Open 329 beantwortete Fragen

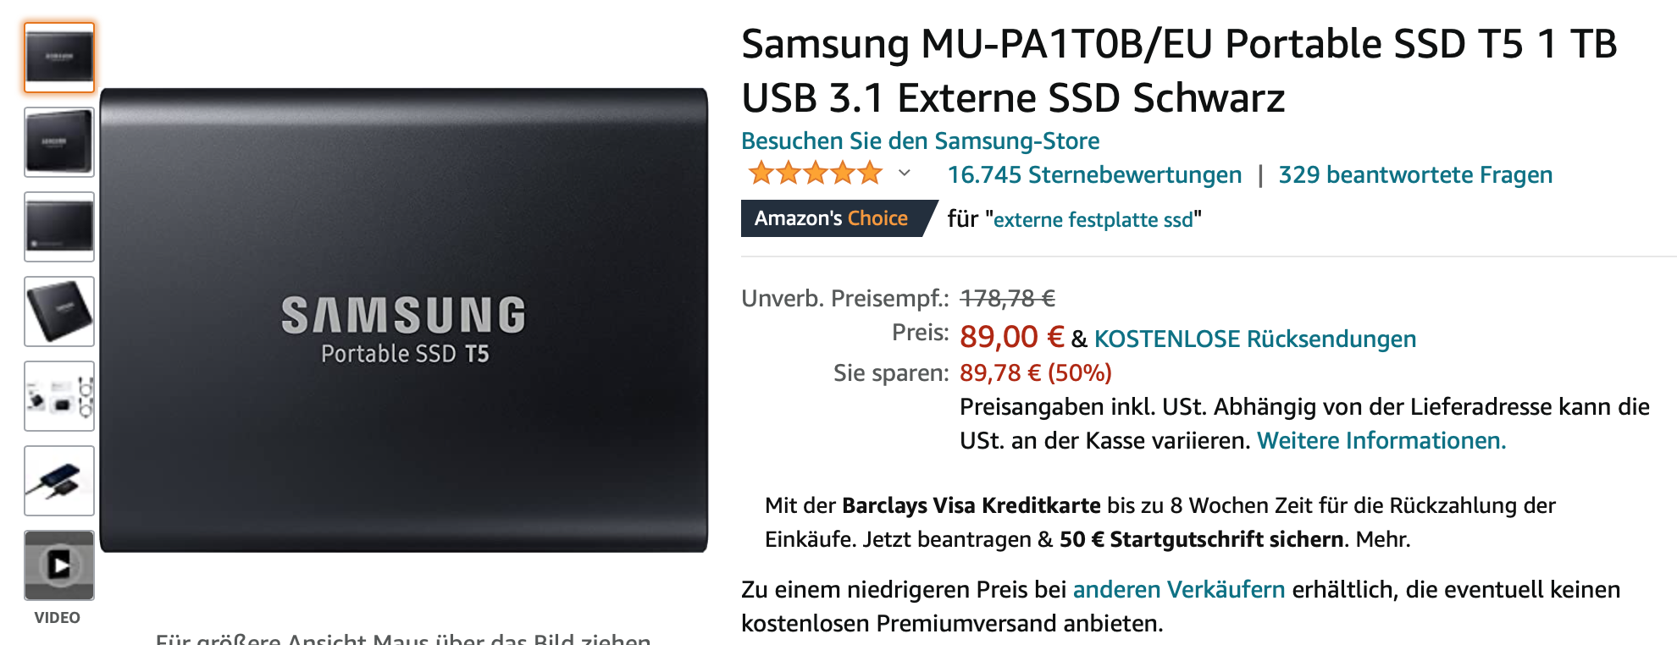[x=1415, y=174]
